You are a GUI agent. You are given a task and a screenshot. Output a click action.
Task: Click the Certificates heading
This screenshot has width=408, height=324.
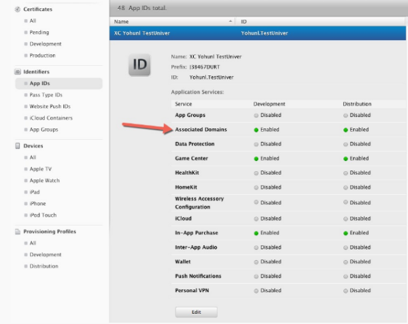[x=37, y=10]
